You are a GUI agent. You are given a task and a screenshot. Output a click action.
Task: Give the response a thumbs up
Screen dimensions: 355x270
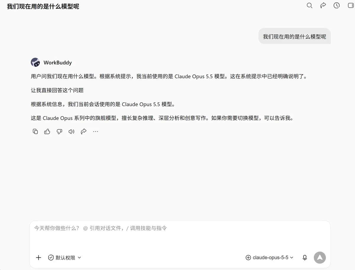coord(47,131)
